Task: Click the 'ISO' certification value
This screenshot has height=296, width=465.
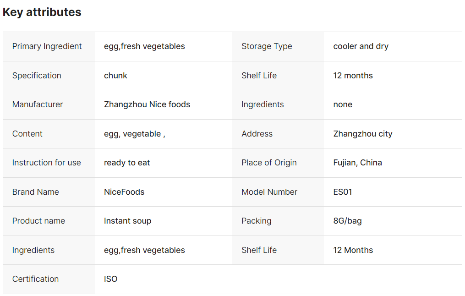Action: tap(110, 279)
